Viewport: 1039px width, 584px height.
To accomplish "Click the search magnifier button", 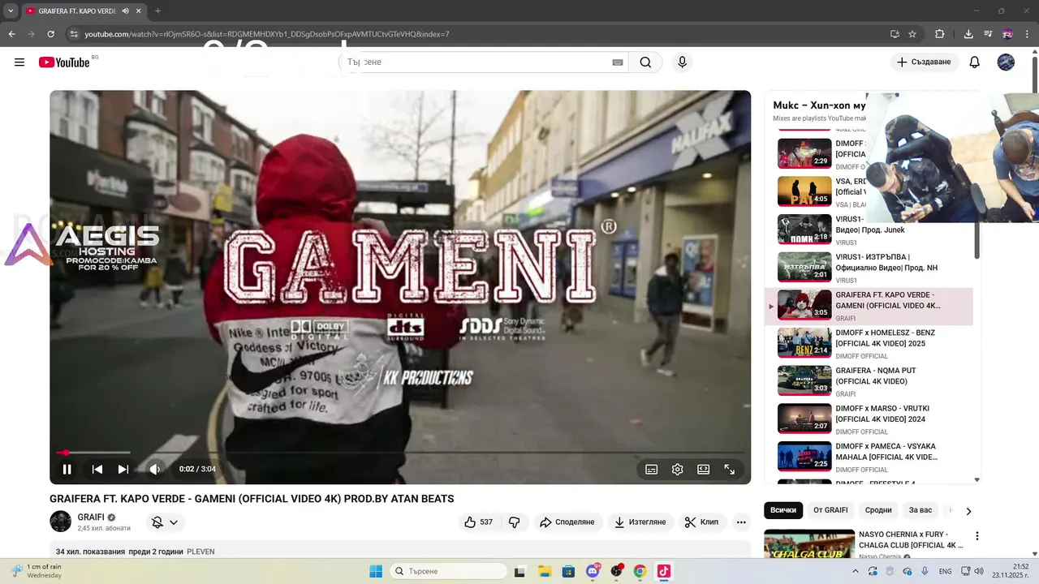I will coord(645,62).
